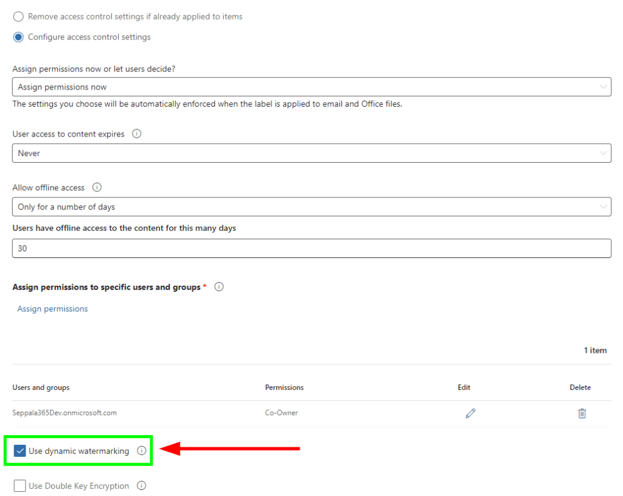Image resolution: width=623 pixels, height=496 pixels.
Task: Click the "Users and groups" column header
Action: [x=40, y=388]
